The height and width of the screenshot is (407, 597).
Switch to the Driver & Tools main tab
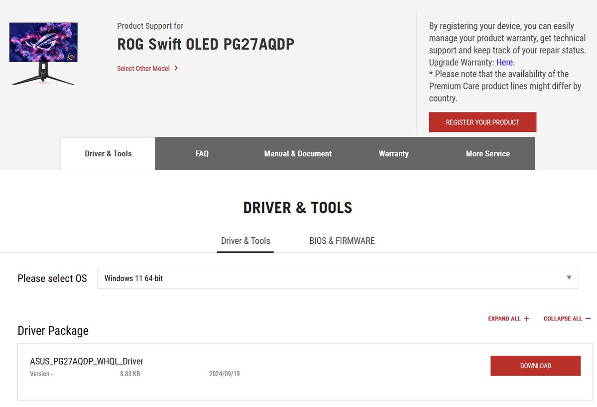click(x=108, y=154)
